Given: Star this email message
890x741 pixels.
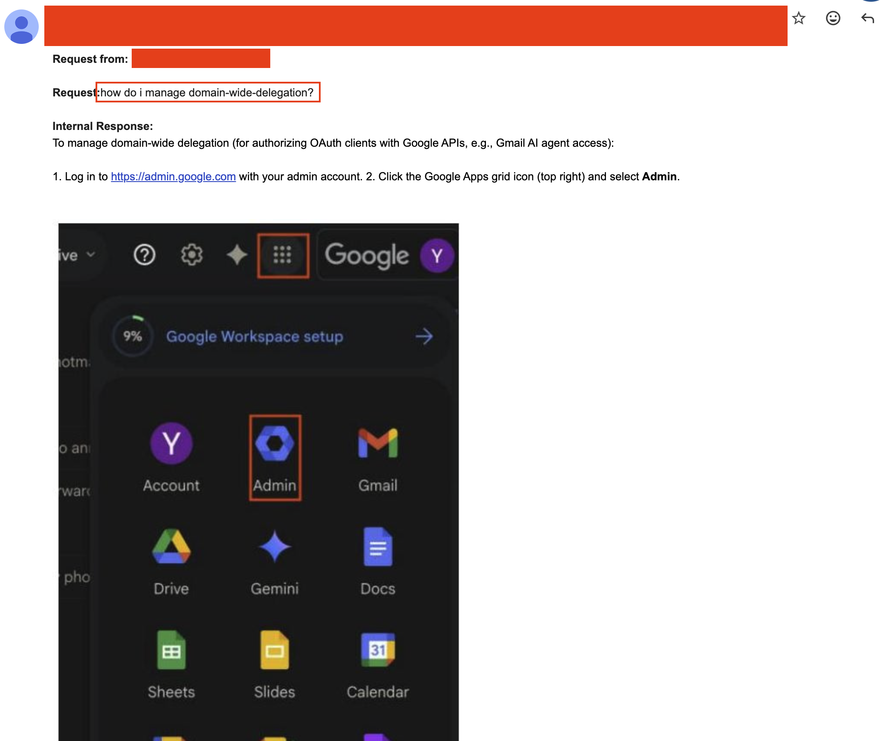Looking at the screenshot, I should (x=799, y=19).
